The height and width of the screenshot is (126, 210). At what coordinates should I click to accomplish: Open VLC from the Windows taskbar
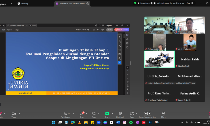(79, 122)
